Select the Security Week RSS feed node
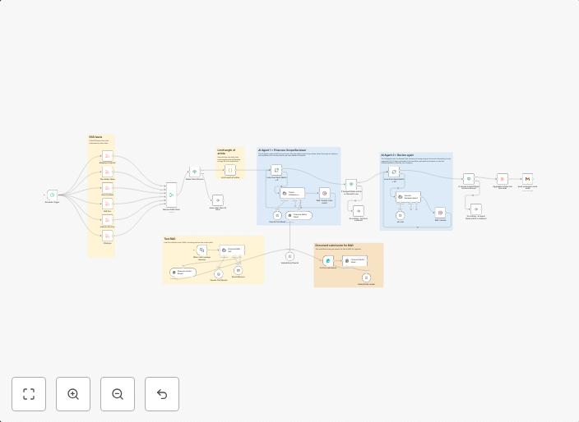579x422 pixels. click(108, 188)
